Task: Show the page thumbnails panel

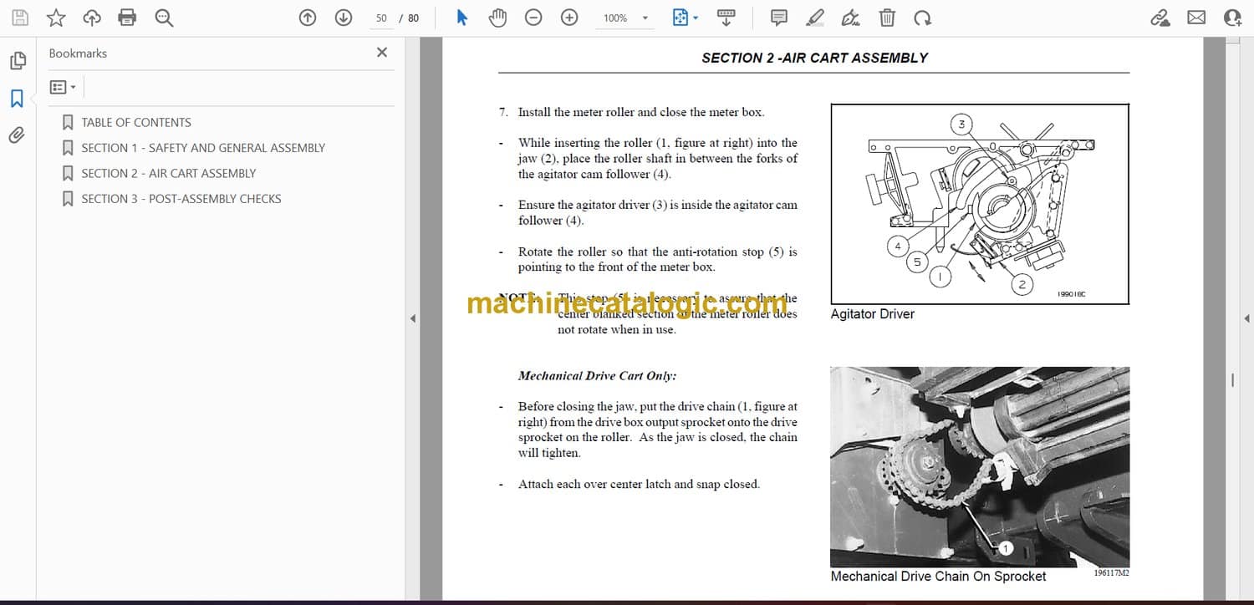Action: 18,61
